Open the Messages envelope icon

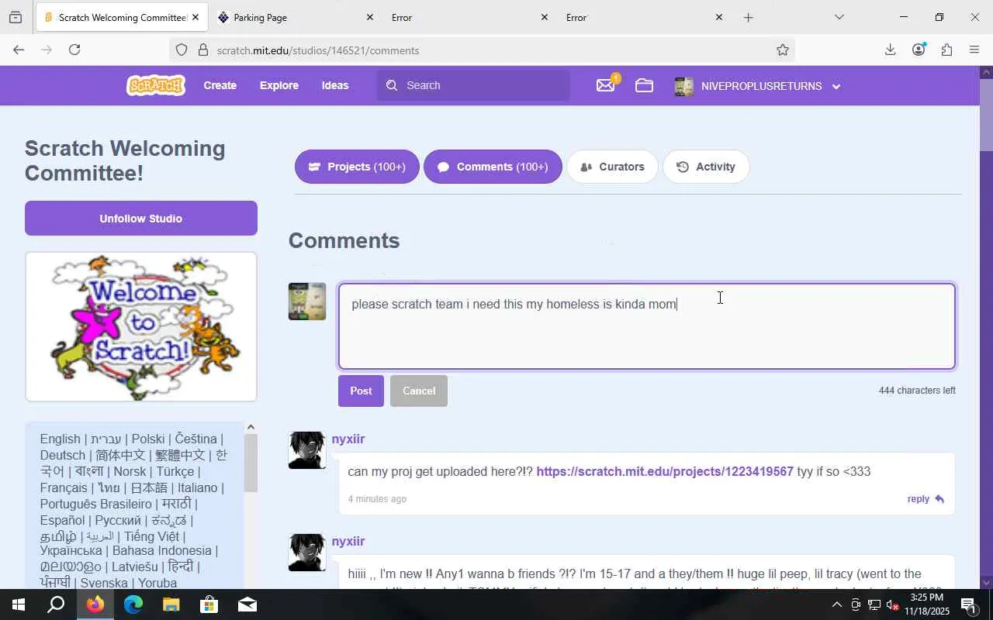(x=606, y=85)
